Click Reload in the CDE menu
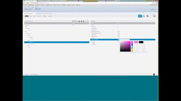The width and height of the screenshot is (181, 101). click(x=45, y=16)
